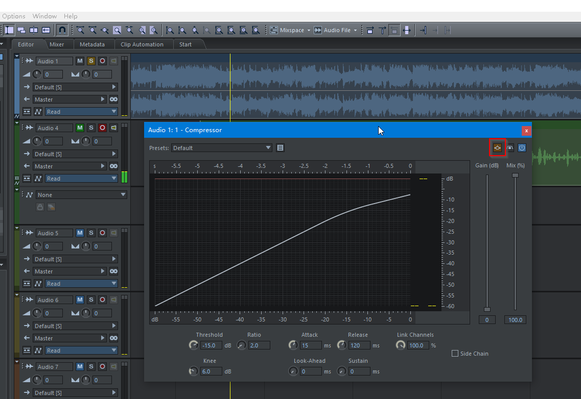Image resolution: width=581 pixels, height=399 pixels.
Task: Click the Gain (dB) slider handle
Action: pos(487,309)
